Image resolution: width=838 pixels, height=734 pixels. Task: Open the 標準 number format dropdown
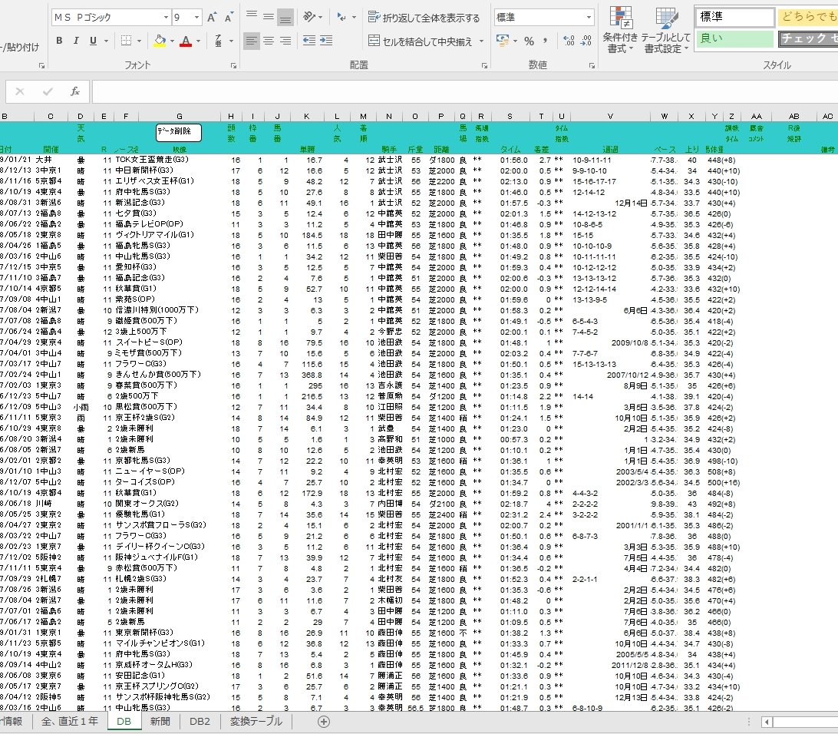(x=589, y=18)
